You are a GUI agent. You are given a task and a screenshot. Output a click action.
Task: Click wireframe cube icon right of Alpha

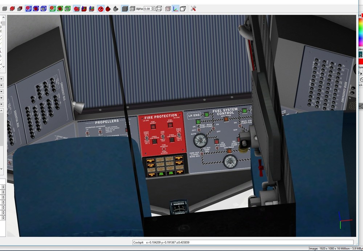click(x=159, y=9)
